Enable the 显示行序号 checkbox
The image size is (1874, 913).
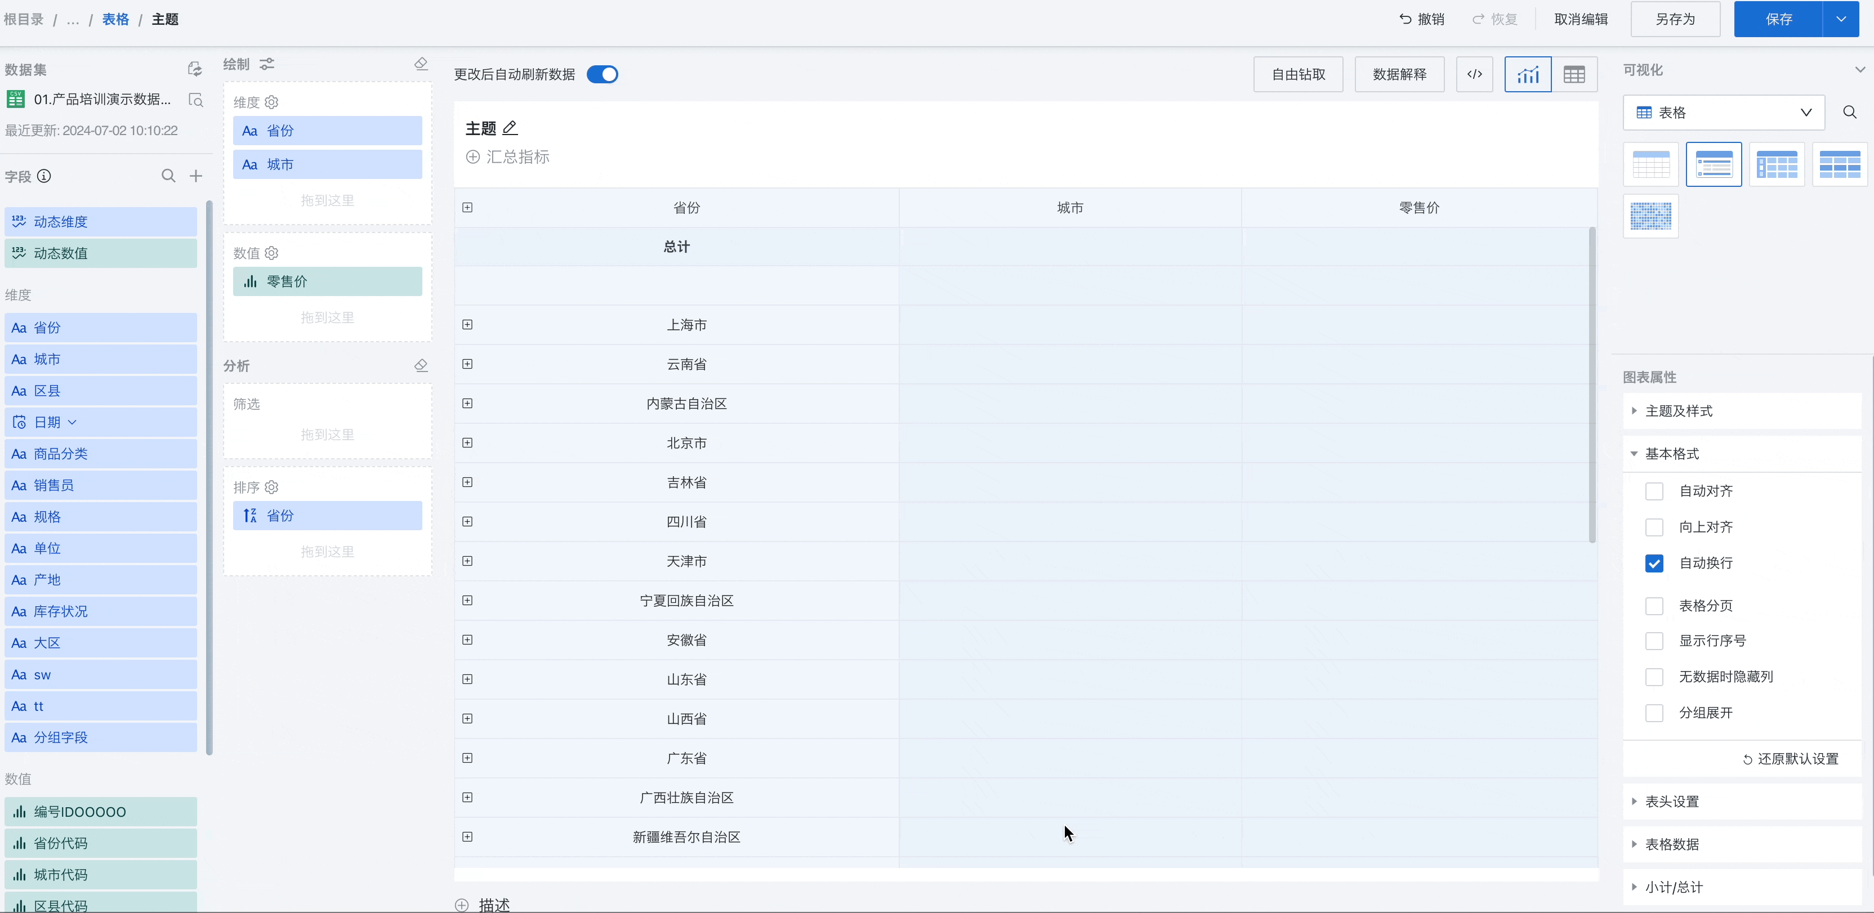click(1654, 641)
